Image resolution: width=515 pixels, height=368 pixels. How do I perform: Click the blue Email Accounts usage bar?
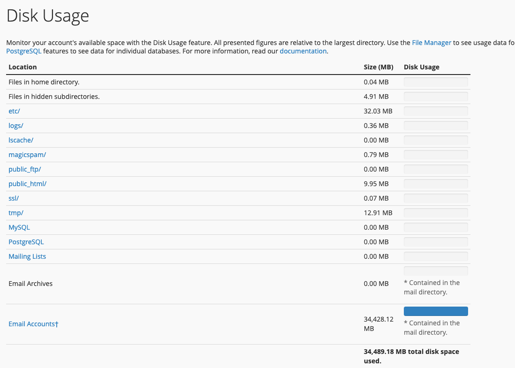pos(436,311)
